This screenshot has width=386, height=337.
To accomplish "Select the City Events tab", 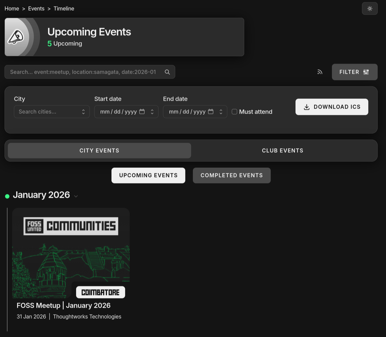I will click(99, 150).
